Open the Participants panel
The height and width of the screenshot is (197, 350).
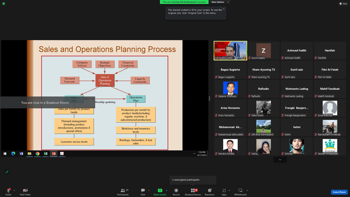[x=122, y=192]
